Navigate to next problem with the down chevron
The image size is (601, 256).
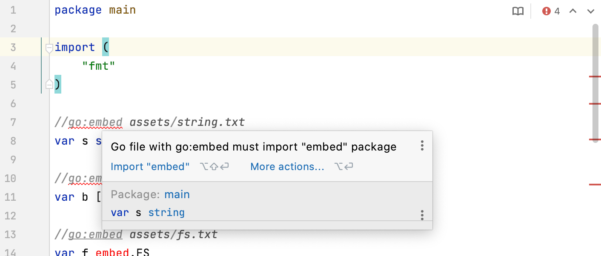coord(590,11)
